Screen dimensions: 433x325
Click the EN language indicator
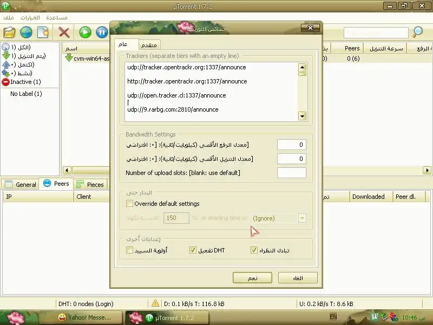point(333,317)
